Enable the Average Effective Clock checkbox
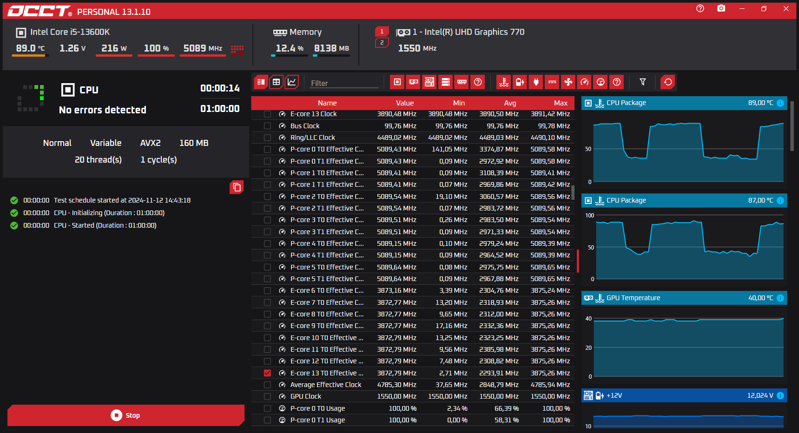Viewport: 799px width, 433px height. (267, 385)
